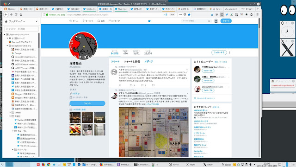Screen dimensions: 296x167
Task: Toggle the sidebar view toolbar button
Action: pyautogui.click(x=222, y=14)
